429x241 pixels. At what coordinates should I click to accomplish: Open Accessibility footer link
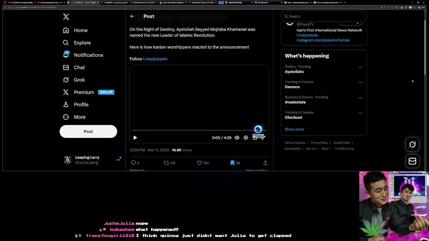point(293,149)
